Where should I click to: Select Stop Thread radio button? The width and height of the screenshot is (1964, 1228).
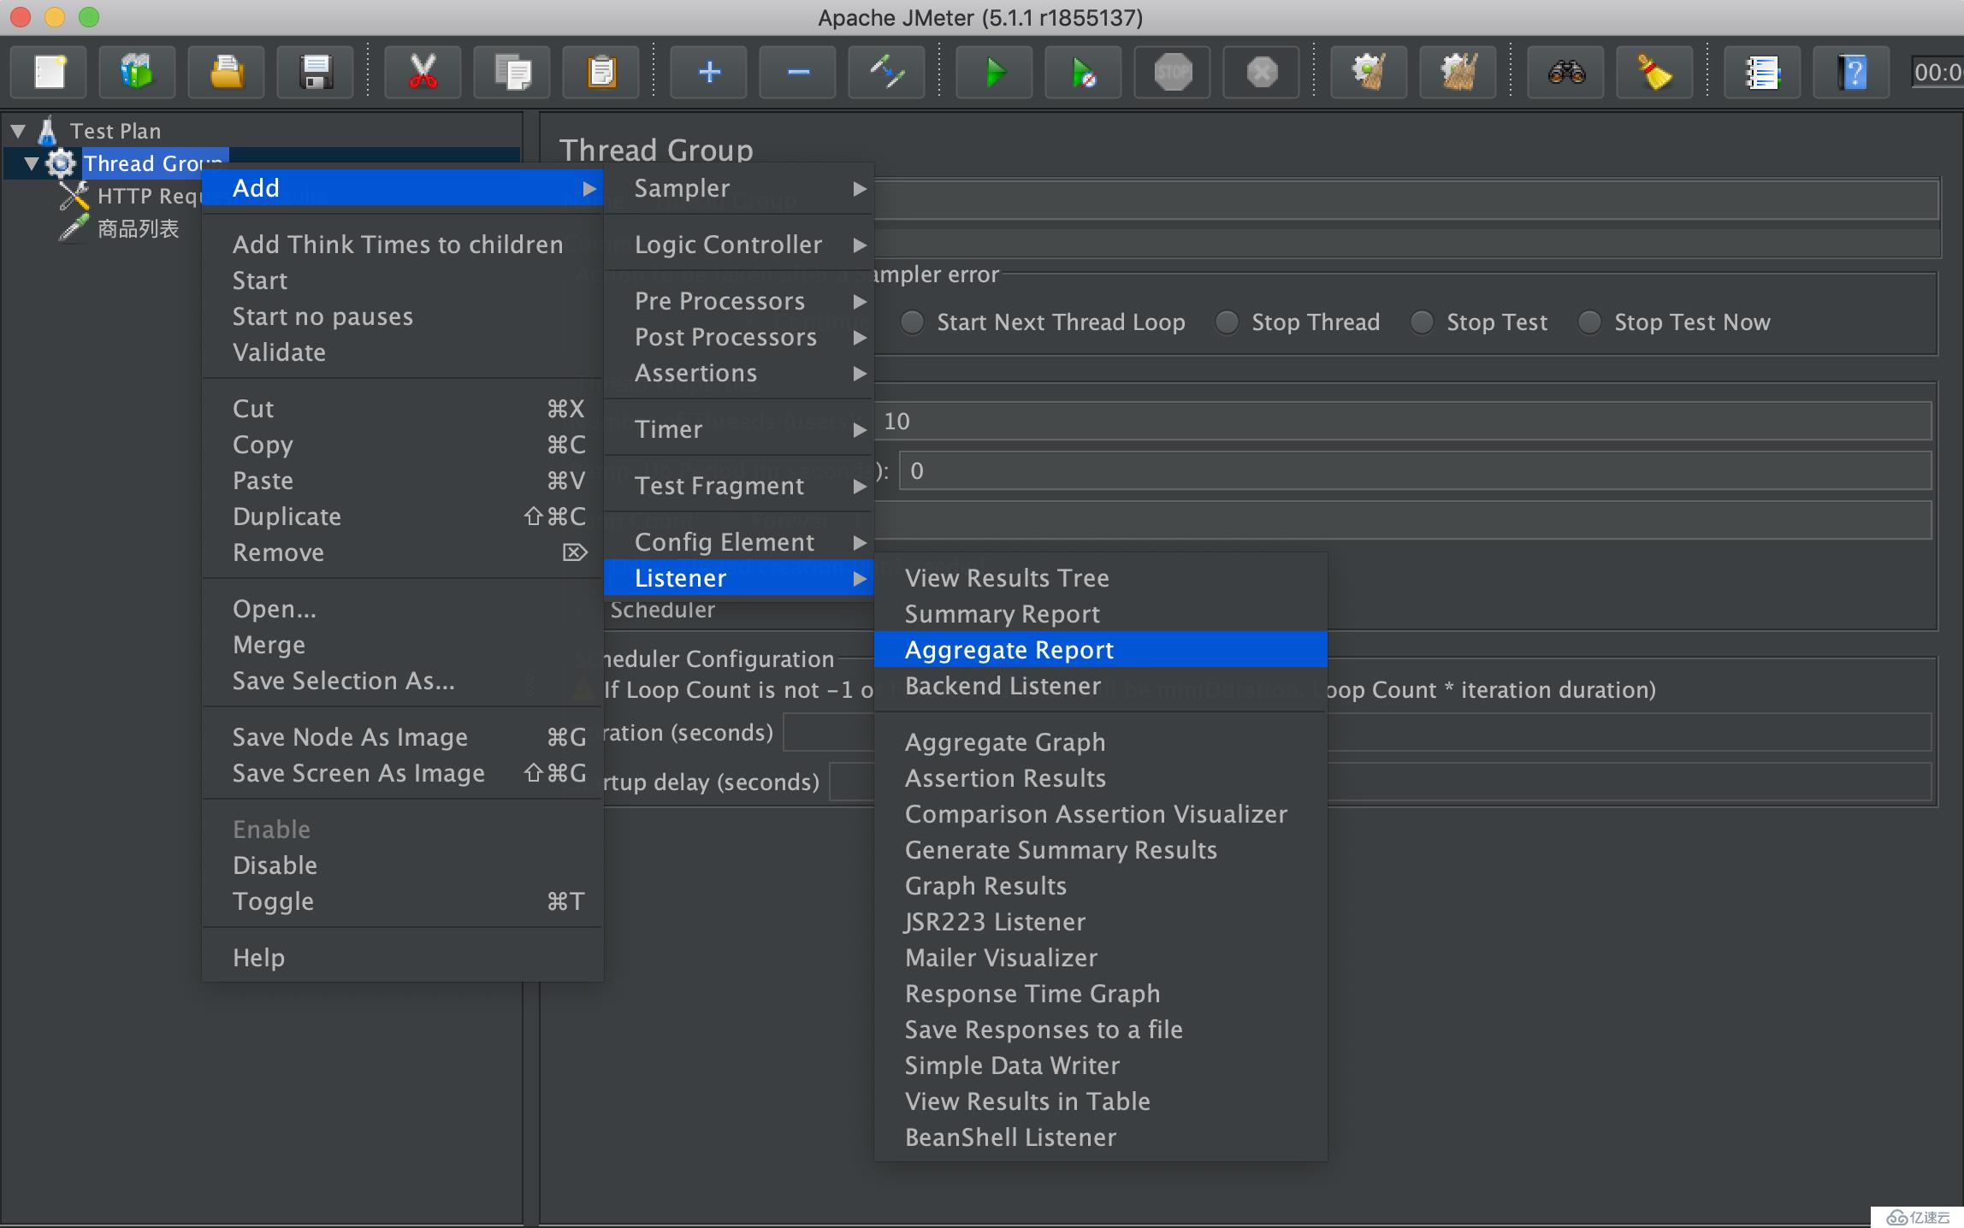[1227, 322]
